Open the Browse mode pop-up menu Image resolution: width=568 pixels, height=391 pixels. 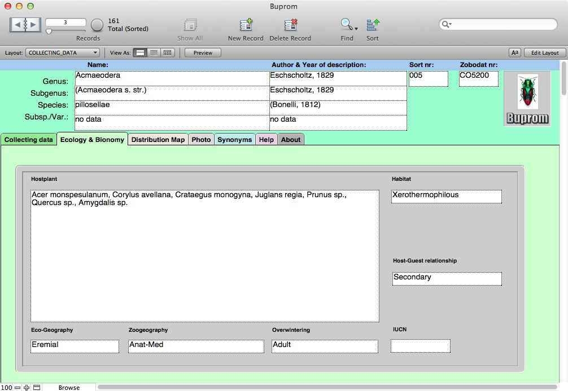click(x=69, y=388)
